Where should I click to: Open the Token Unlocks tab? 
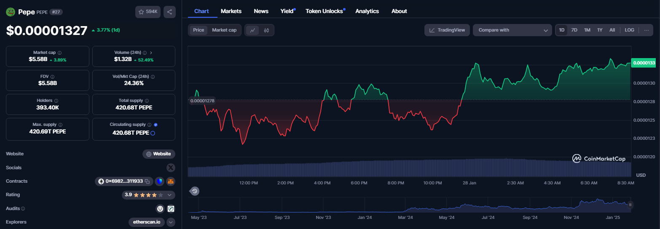click(325, 11)
